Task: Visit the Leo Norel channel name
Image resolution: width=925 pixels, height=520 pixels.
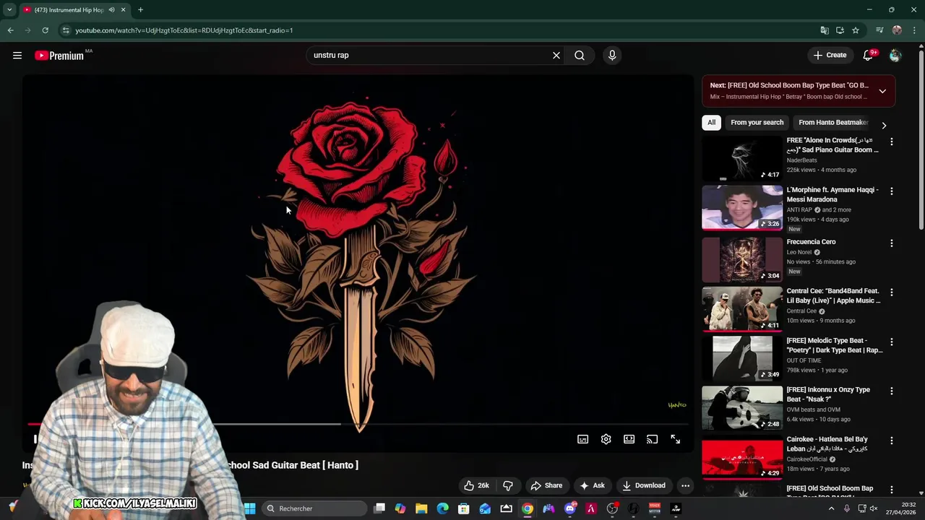Action: pyautogui.click(x=799, y=252)
